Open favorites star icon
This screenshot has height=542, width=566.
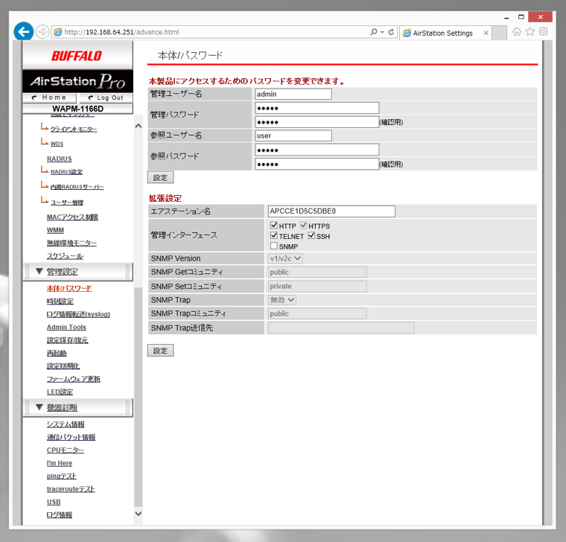pyautogui.click(x=530, y=32)
